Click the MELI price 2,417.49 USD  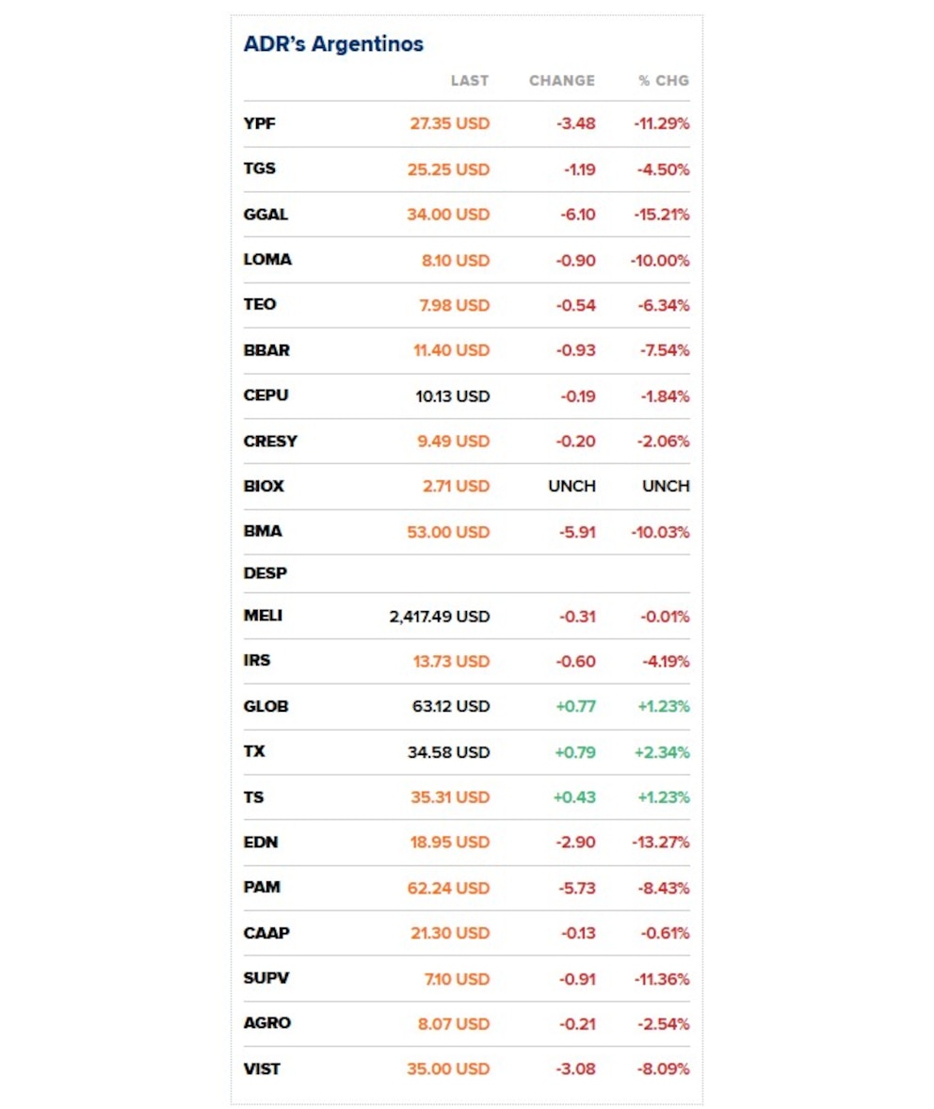(x=439, y=617)
